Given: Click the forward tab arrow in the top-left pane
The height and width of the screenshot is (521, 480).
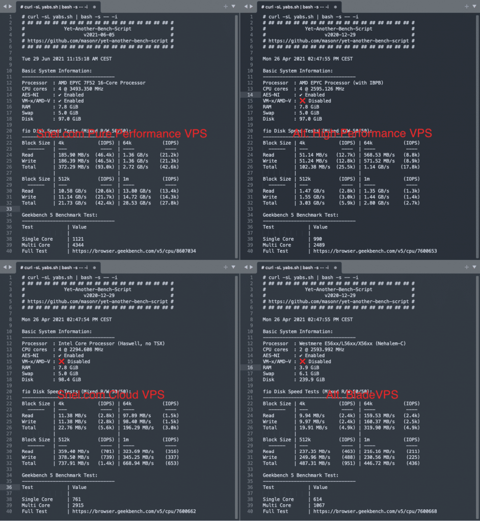Looking at the screenshot, I should (x=10, y=6).
